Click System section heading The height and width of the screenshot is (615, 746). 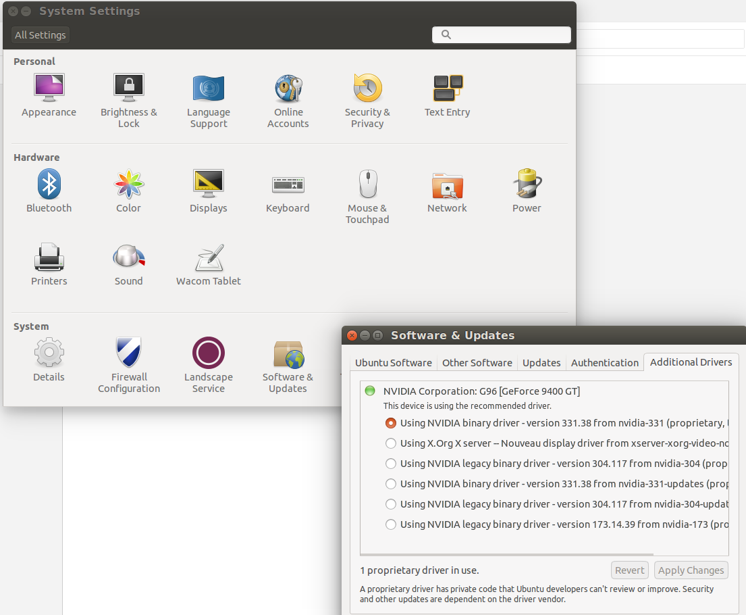tap(31, 326)
